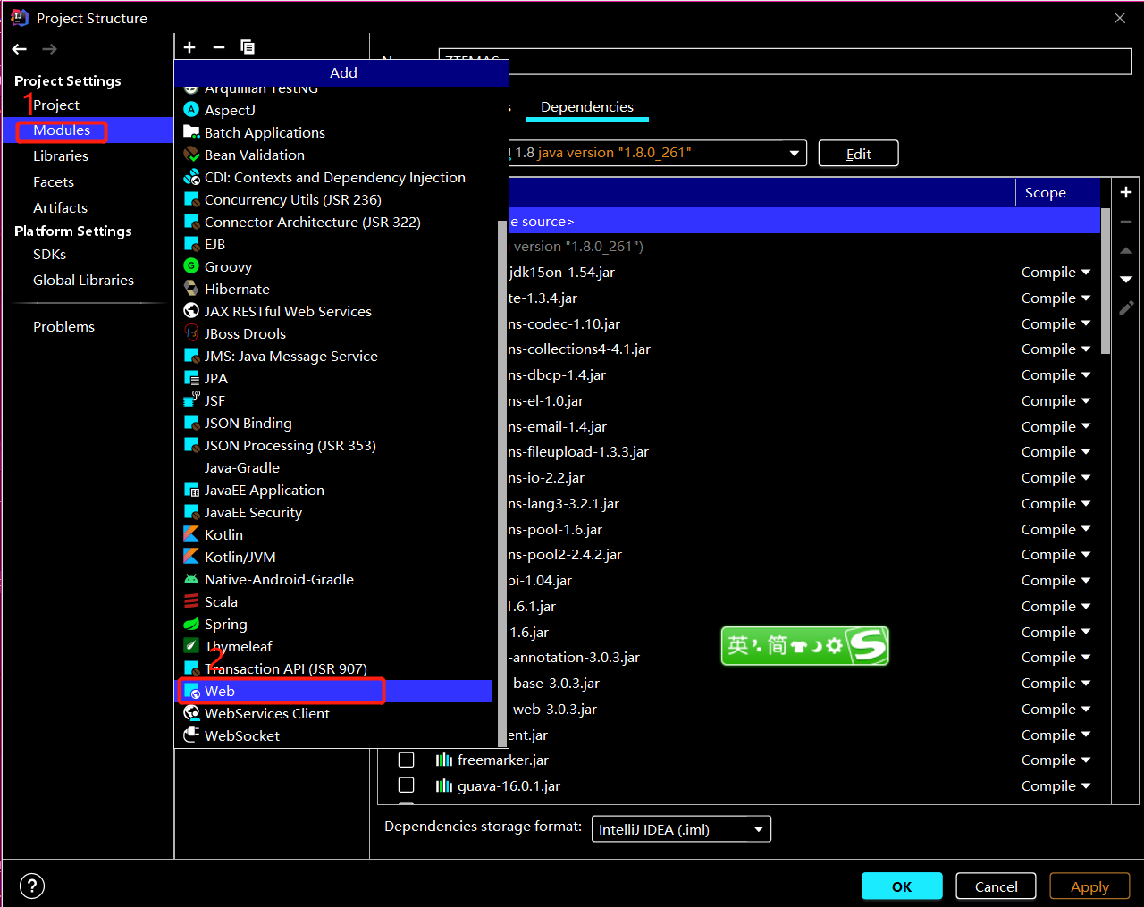Viewport: 1144px width, 907px height.
Task: Select Kotlin/JVM in the Add menu
Action: (x=335, y=557)
